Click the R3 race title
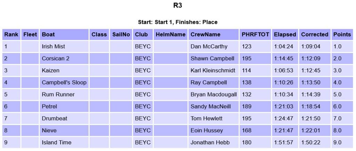 (x=178, y=6)
